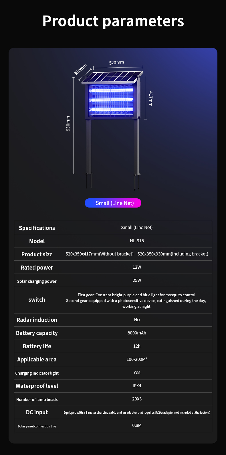Click the Small (Line Net) gradient button
Screen dimensions: 226x455
(113, 203)
